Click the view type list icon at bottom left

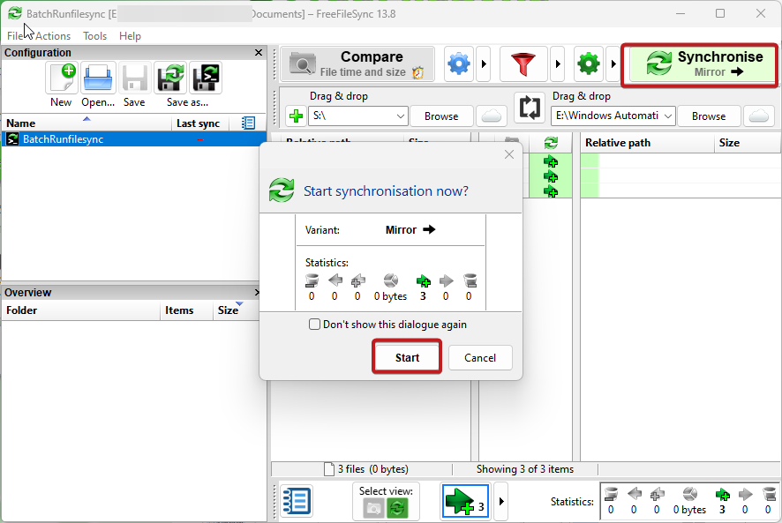[x=297, y=501]
